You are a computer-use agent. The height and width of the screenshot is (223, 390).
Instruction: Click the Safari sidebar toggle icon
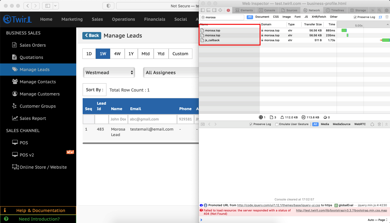coord(48,6)
